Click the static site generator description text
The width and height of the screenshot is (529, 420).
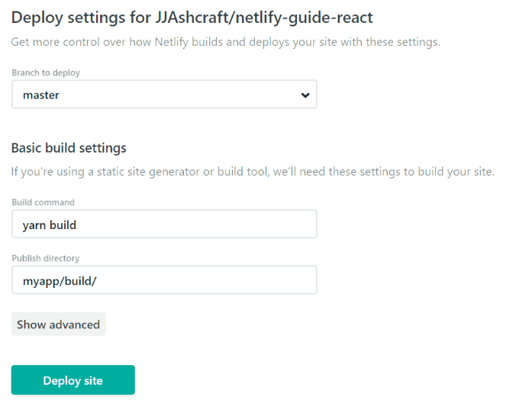pyautogui.click(x=253, y=172)
